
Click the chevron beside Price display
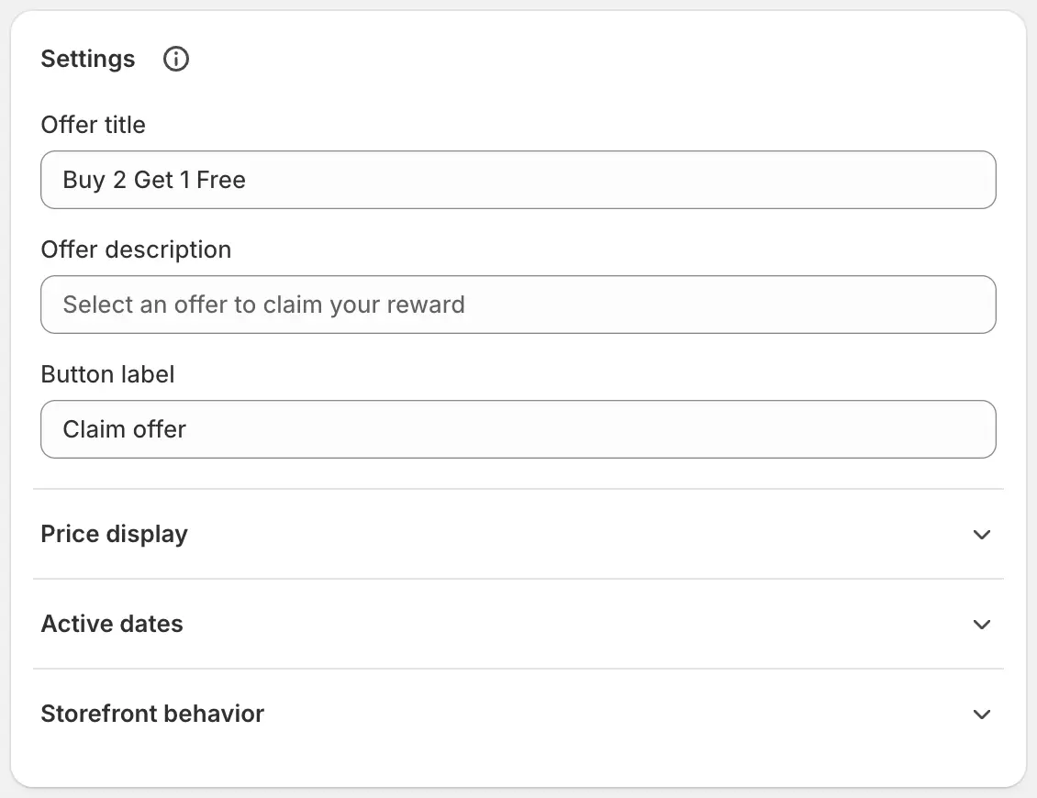click(982, 534)
